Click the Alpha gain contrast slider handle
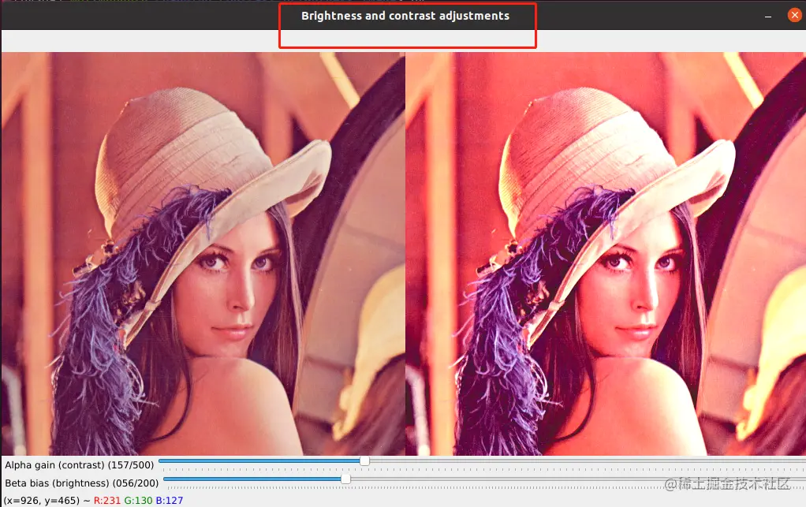806x507 pixels. (x=364, y=460)
